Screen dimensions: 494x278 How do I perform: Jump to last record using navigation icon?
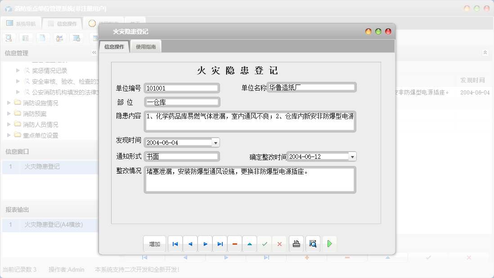tap(220, 243)
